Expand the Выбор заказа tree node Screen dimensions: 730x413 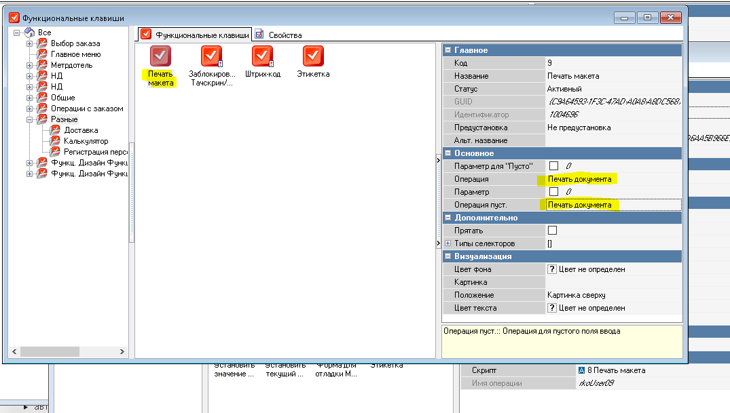pyautogui.click(x=30, y=43)
